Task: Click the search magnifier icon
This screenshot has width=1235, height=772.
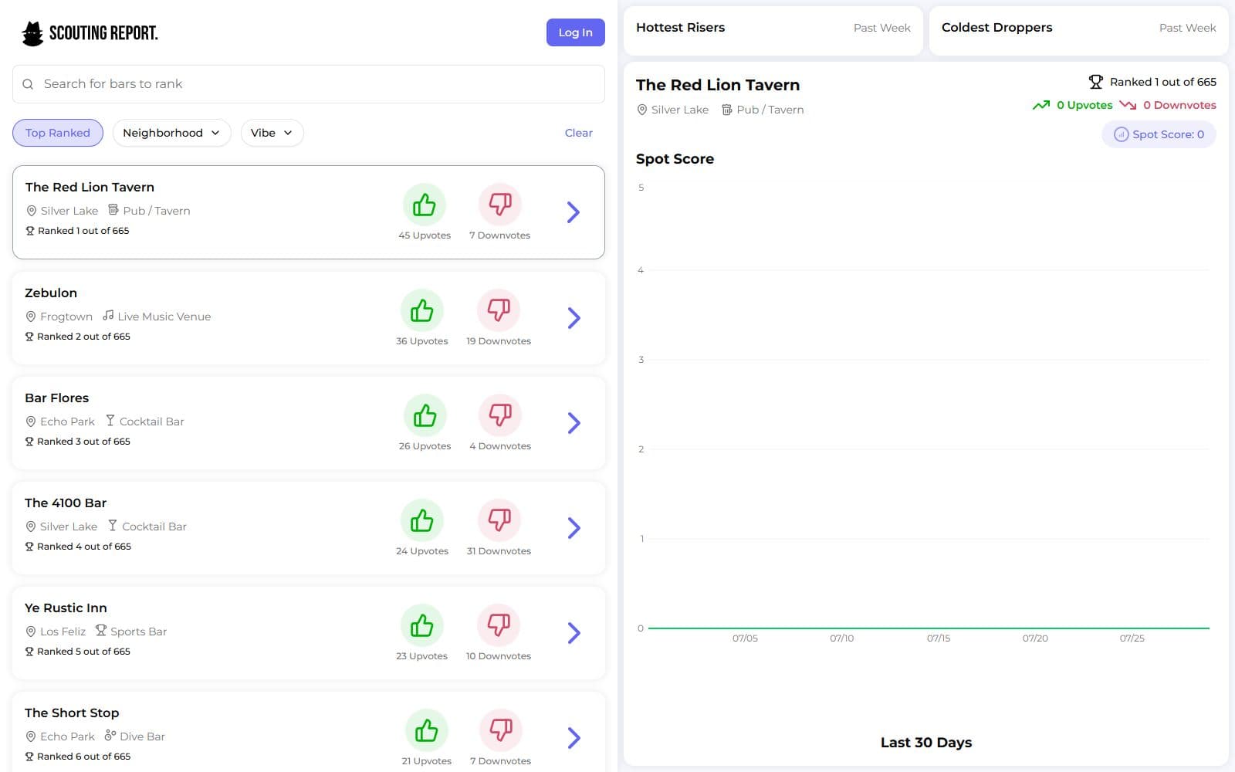Action: [x=28, y=84]
